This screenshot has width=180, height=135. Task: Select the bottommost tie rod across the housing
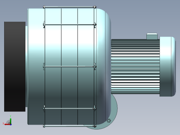click(x=69, y=126)
